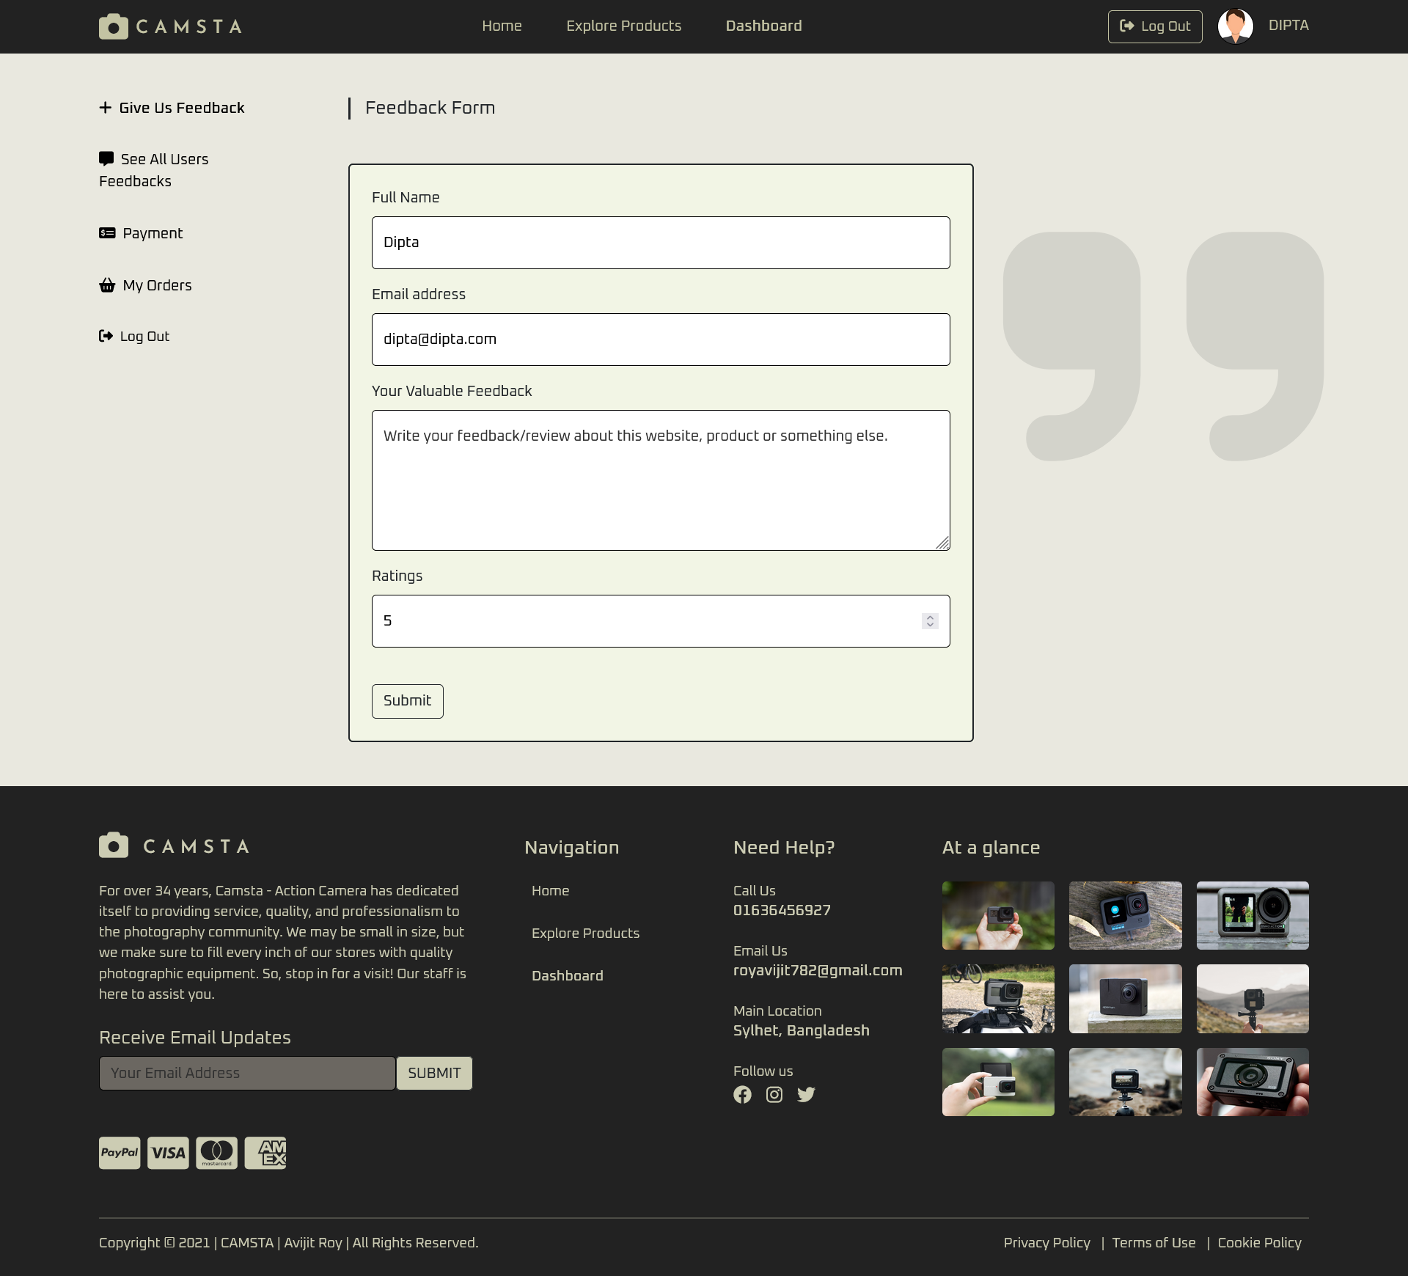Click the American Express card icon
The image size is (1408, 1276).
[265, 1153]
